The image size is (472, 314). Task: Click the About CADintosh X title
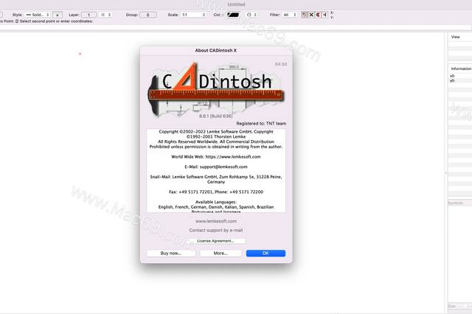pos(216,51)
